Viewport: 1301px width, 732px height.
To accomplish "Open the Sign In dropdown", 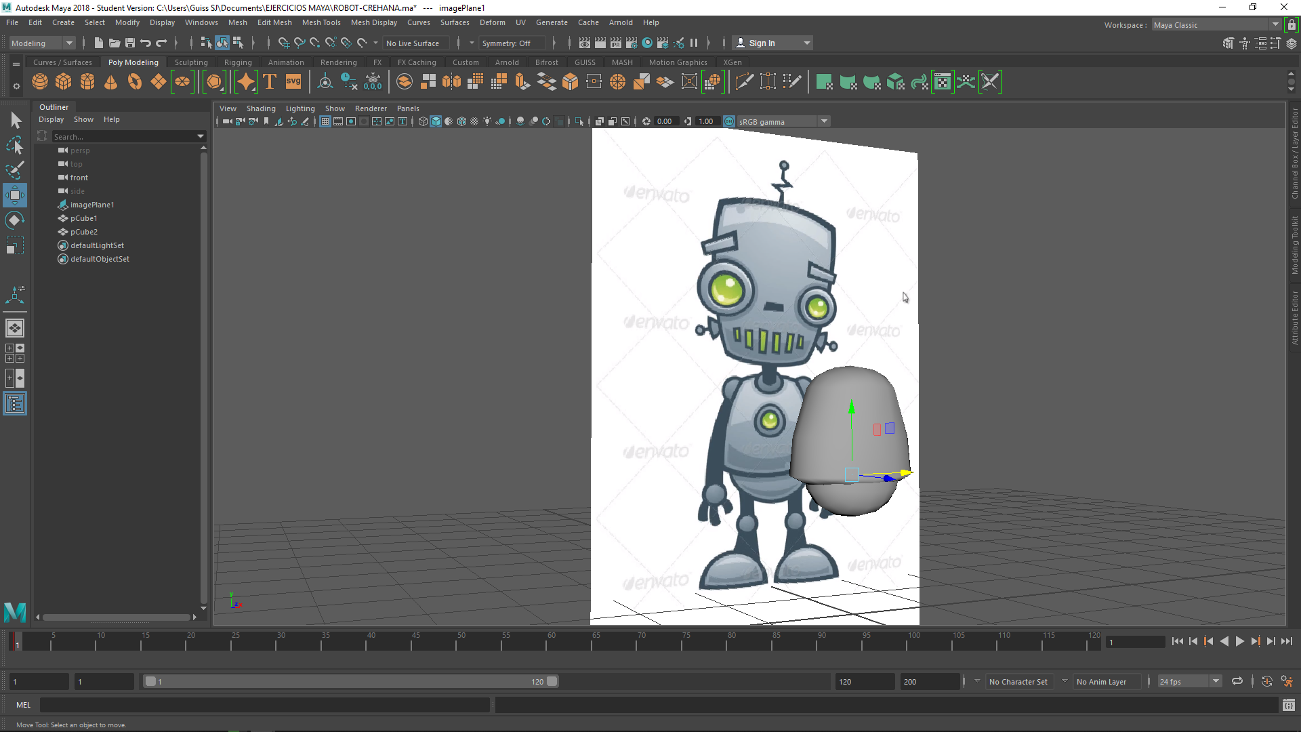I will pos(772,43).
